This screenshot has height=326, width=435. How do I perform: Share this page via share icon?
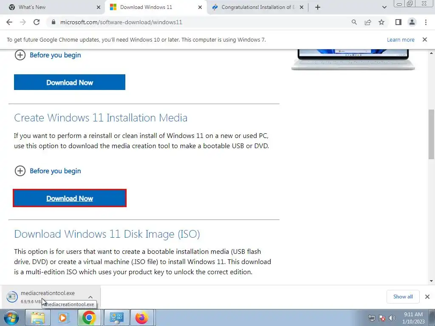pos(368,22)
